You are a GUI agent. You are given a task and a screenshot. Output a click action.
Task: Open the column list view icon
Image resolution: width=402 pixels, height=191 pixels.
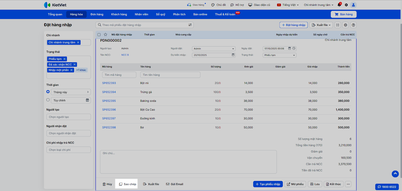[338, 25]
